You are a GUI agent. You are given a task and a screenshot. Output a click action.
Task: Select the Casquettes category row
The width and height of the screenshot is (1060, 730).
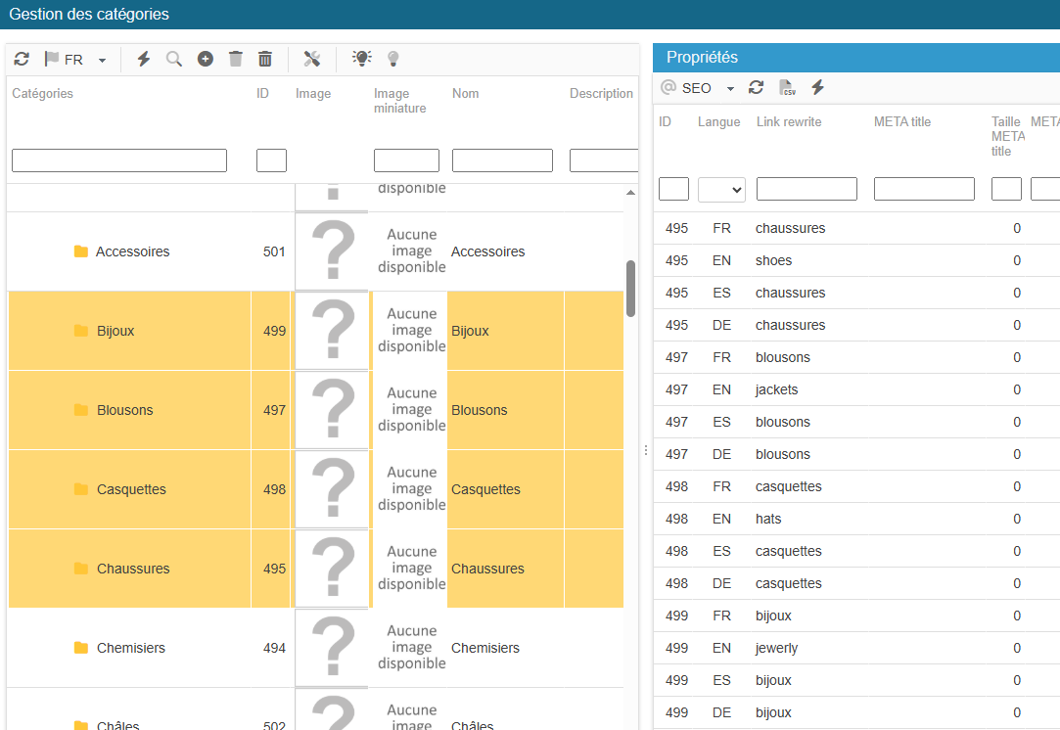316,488
